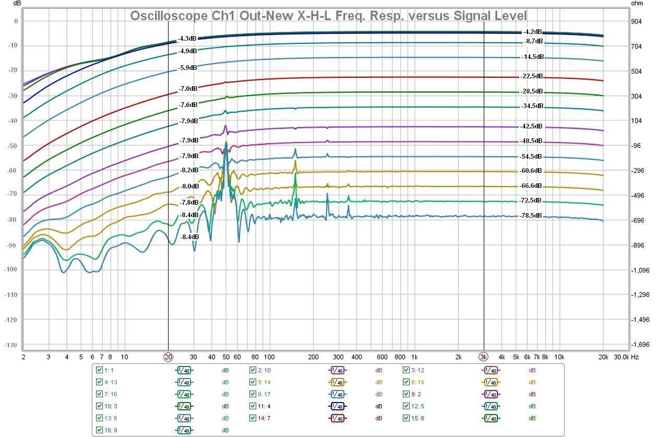The image size is (657, 437).
Task: Uncheck the trace 16: 9 checkbox
Action: pyautogui.click(x=100, y=430)
